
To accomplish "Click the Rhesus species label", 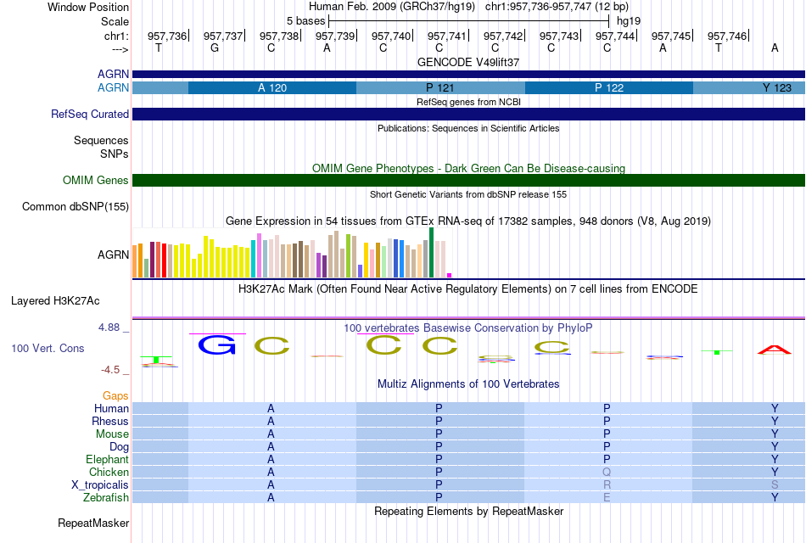I will (110, 421).
